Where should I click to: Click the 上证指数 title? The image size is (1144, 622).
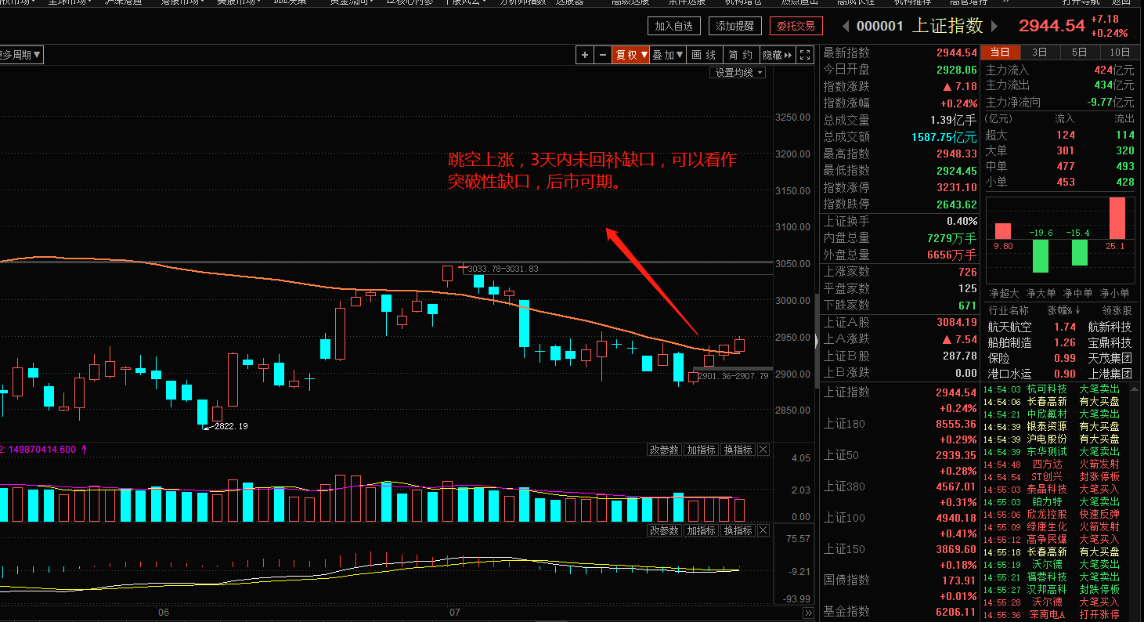tap(947, 26)
